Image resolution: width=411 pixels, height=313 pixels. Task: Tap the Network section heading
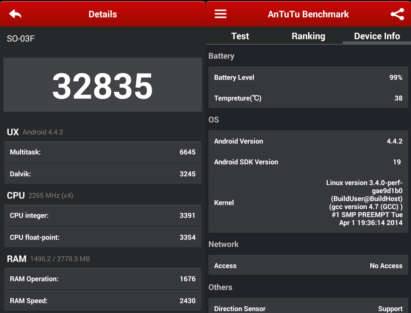tap(223, 244)
